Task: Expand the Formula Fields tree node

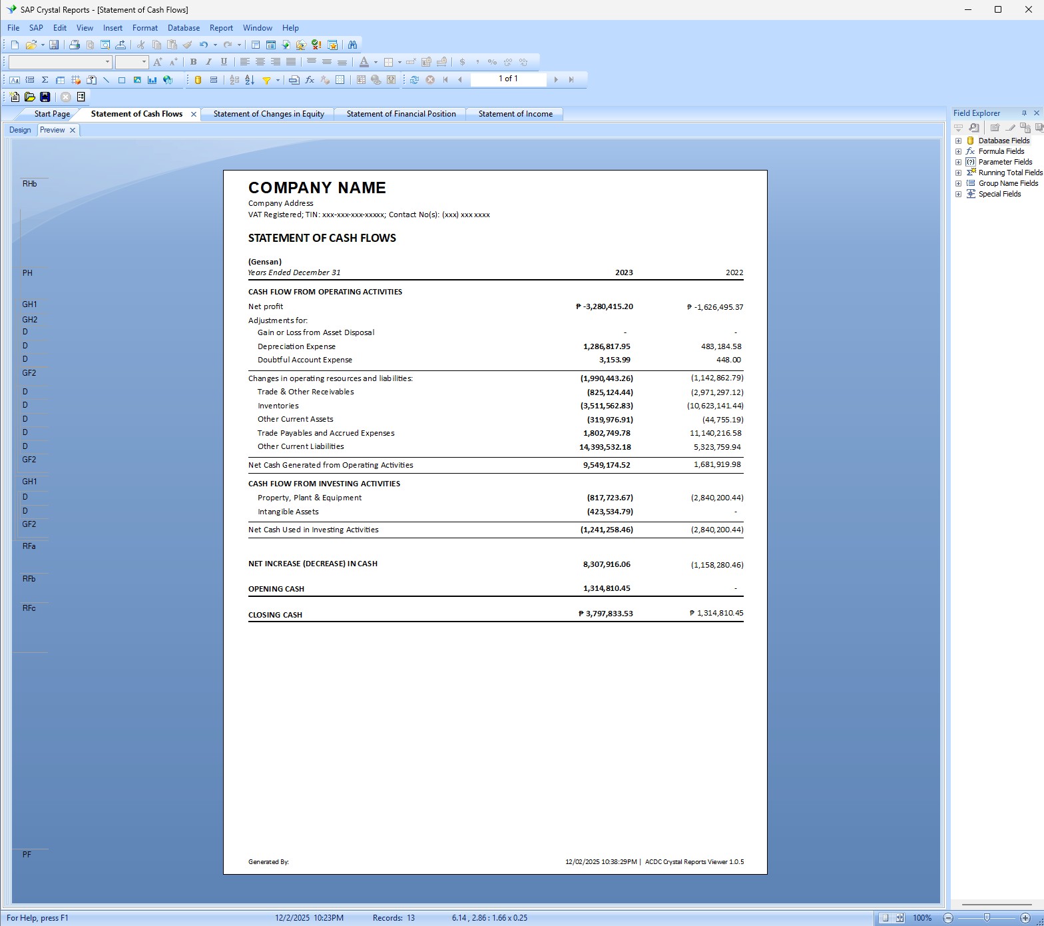Action: pos(958,151)
